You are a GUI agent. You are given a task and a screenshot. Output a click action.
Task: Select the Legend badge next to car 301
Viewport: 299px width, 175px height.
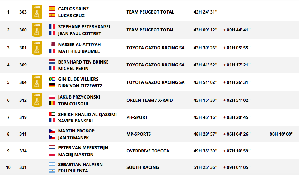click(37, 48)
